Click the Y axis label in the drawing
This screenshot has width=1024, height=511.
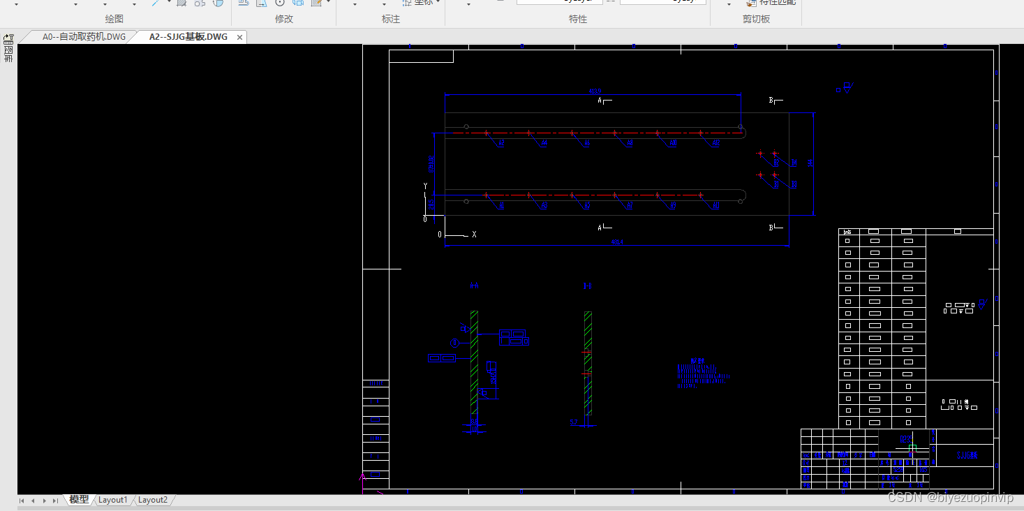point(425,186)
